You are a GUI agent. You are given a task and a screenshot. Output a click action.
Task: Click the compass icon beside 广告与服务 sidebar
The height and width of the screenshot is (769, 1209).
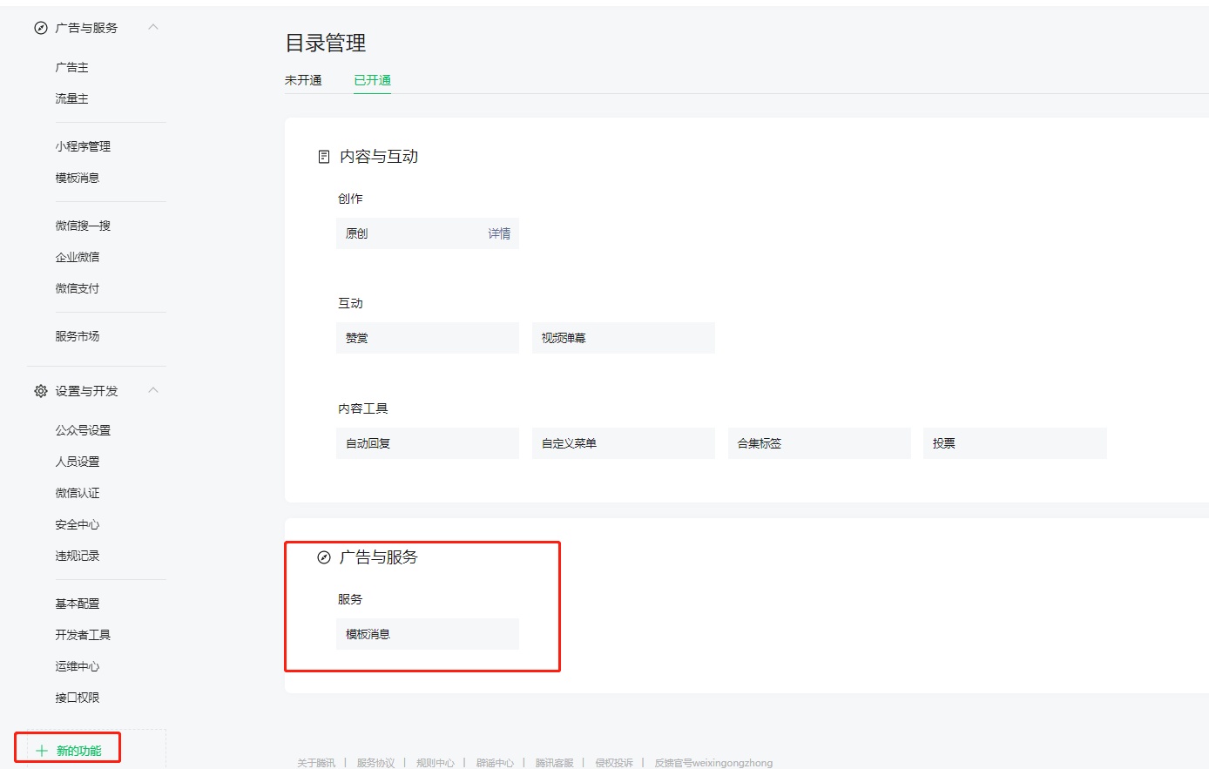point(40,28)
